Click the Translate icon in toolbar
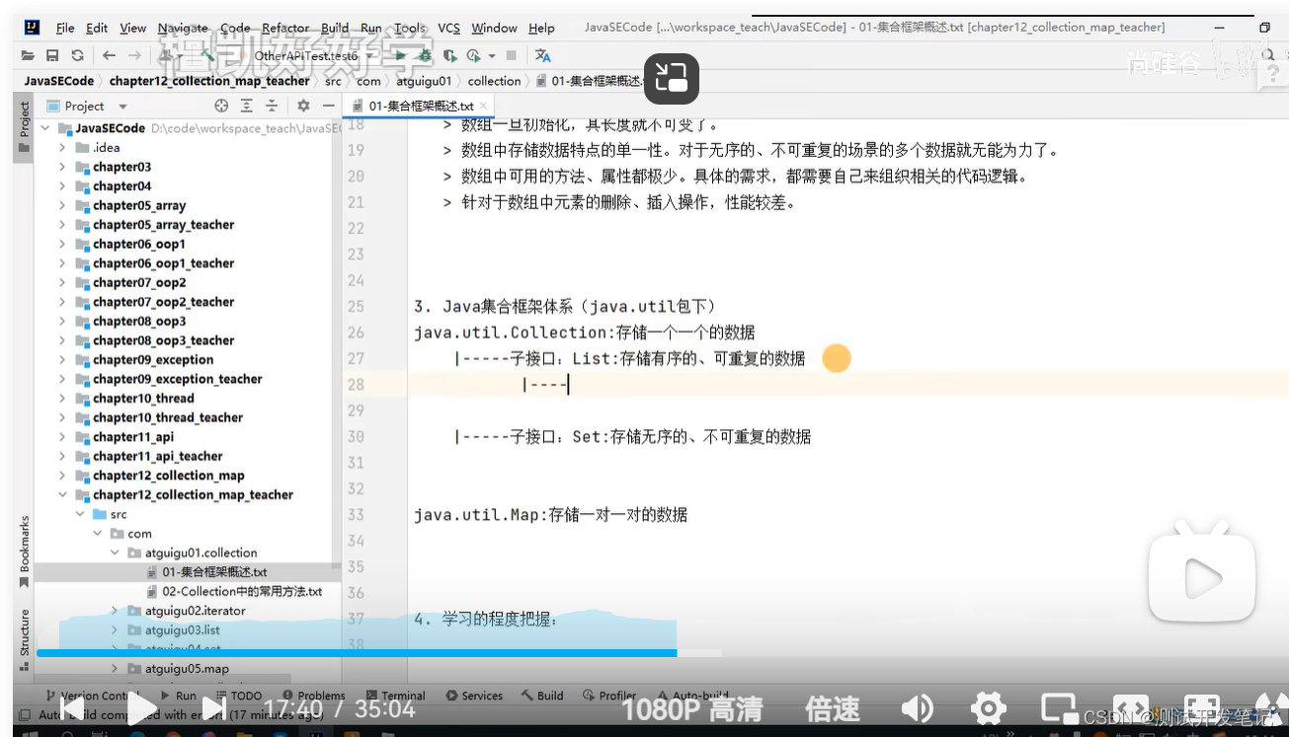 click(542, 55)
